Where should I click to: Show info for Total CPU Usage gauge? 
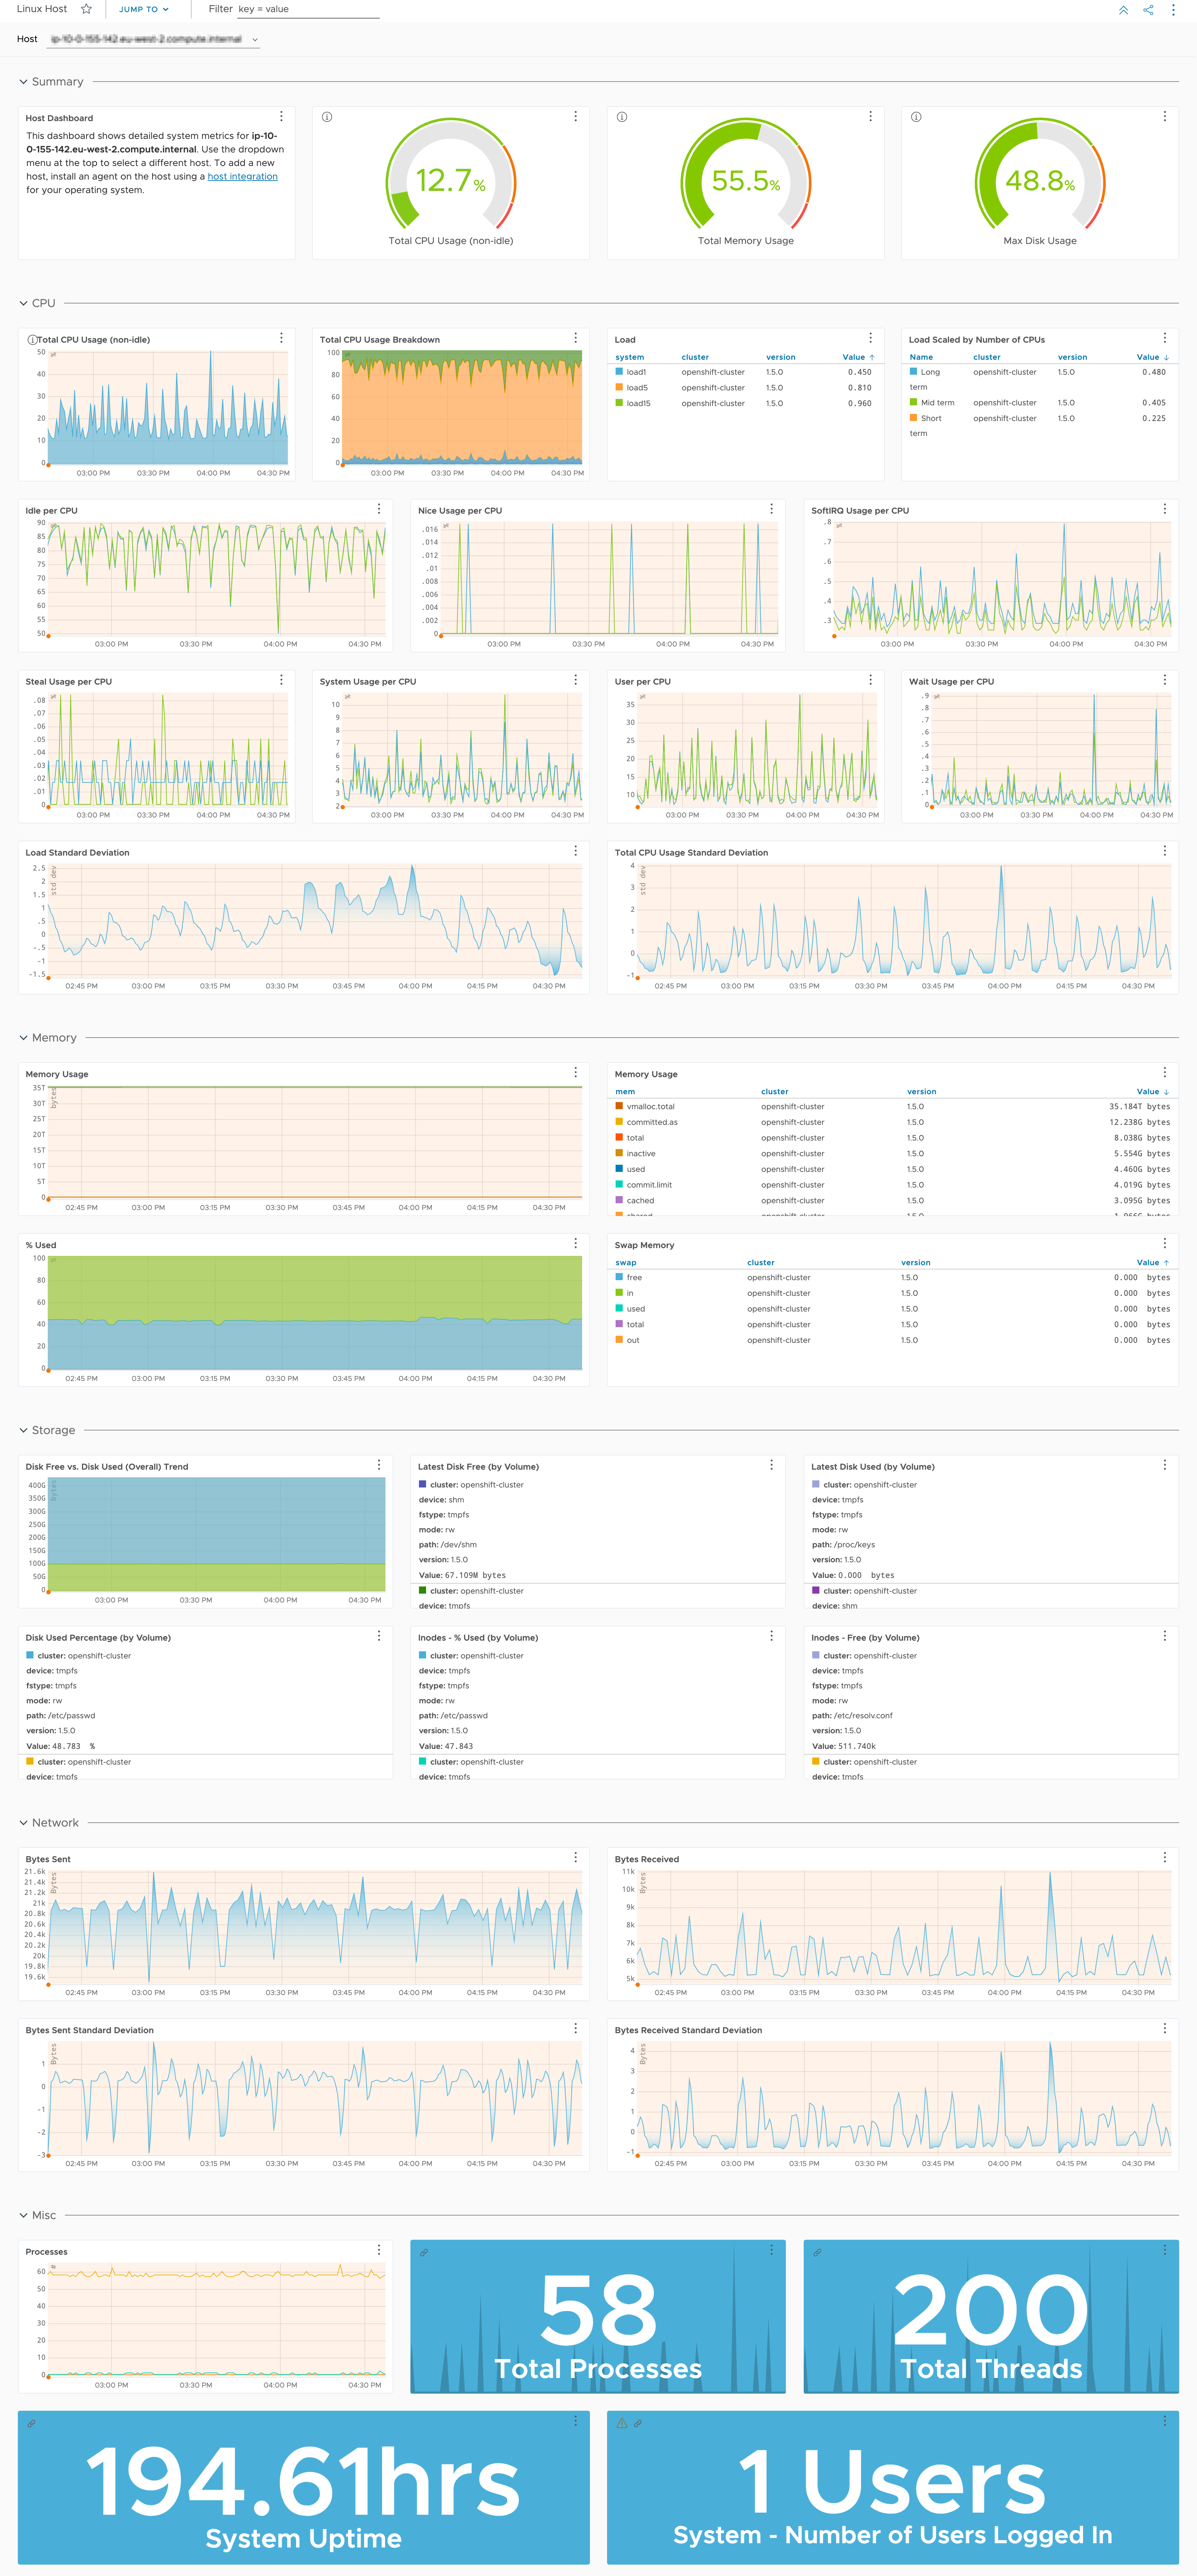(327, 117)
